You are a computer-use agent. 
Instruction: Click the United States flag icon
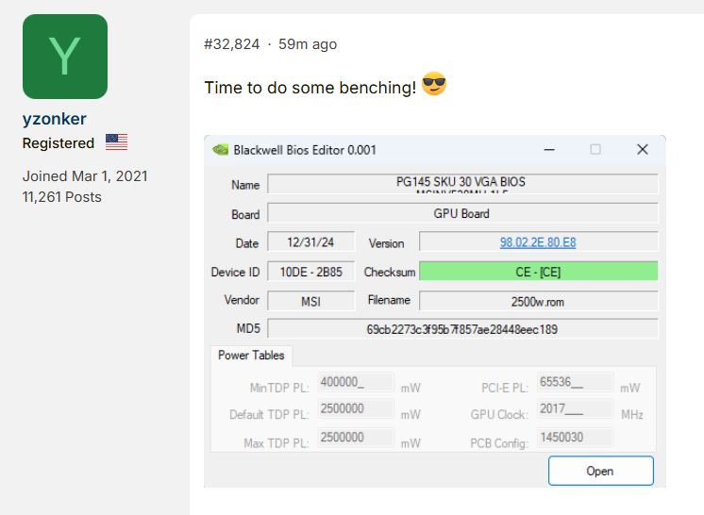[116, 142]
